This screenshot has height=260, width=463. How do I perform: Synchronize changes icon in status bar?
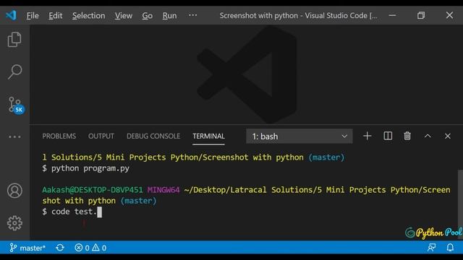tap(60, 248)
